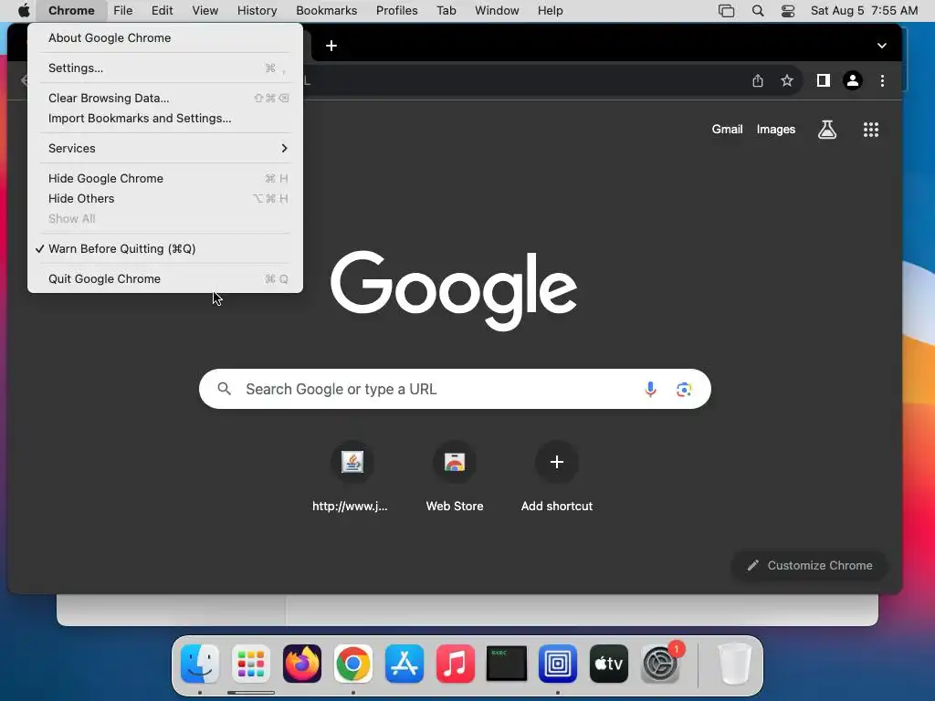This screenshot has width=935, height=701.
Task: Open the Apple menu
Action: [24, 11]
